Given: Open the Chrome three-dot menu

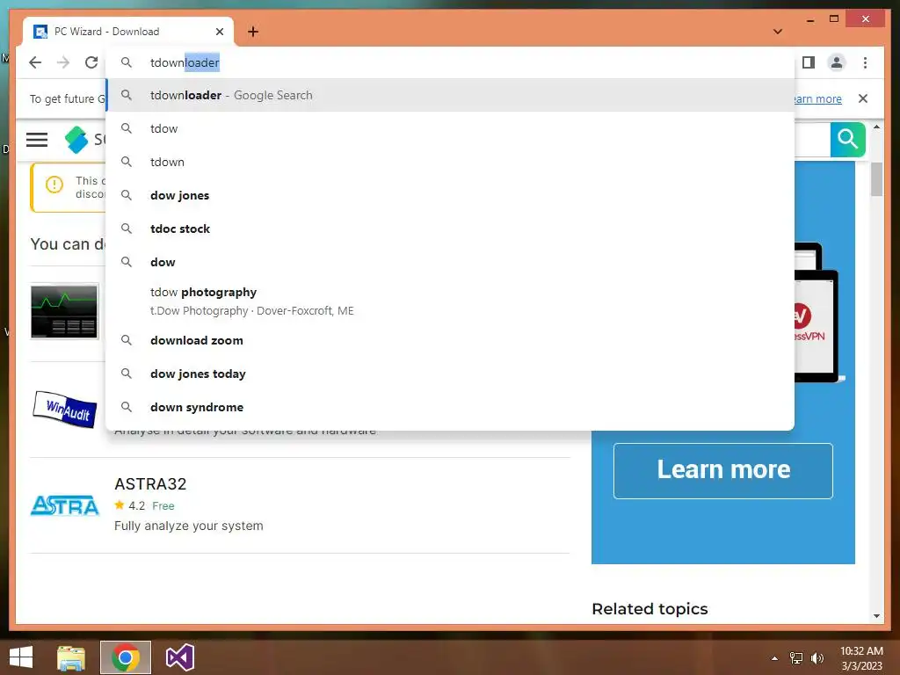Looking at the screenshot, I should (865, 62).
